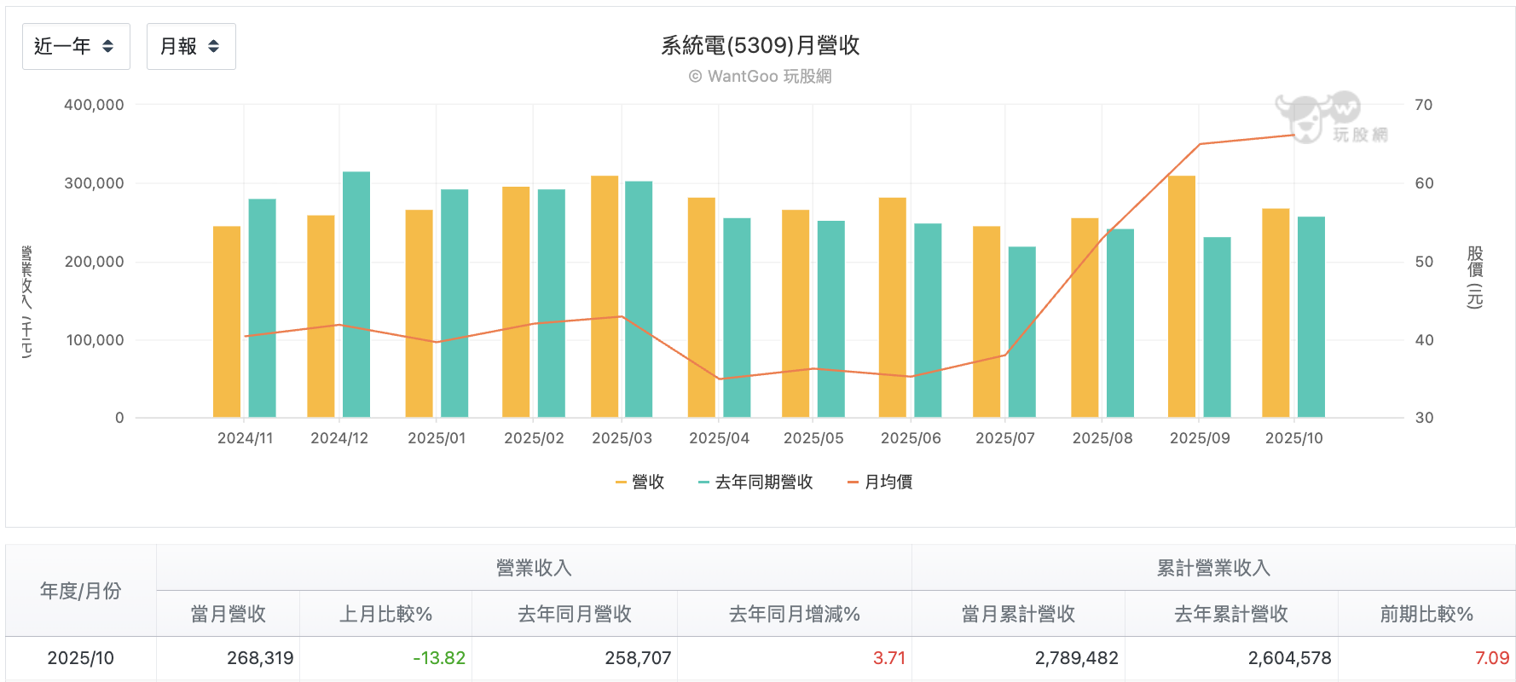
Task: Select the 2025/05 orange revenue bar
Action: click(796, 314)
